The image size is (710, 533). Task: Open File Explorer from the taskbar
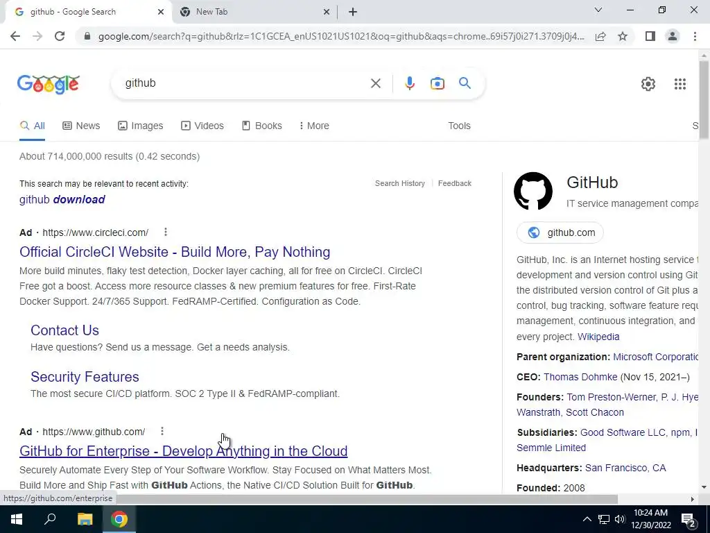coord(85,519)
